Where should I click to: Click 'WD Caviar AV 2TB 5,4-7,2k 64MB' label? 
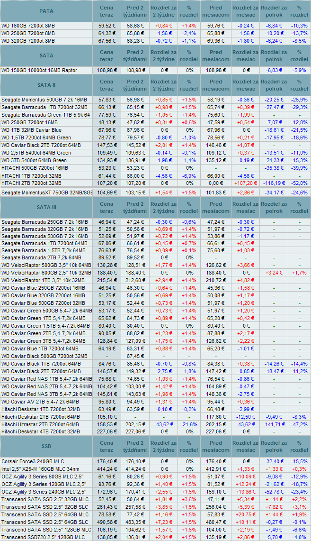pyautogui.click(x=40, y=402)
